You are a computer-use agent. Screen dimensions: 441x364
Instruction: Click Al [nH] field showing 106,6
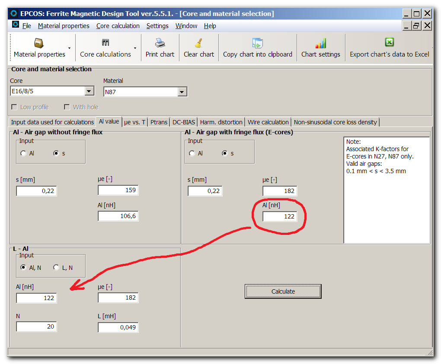118,216
